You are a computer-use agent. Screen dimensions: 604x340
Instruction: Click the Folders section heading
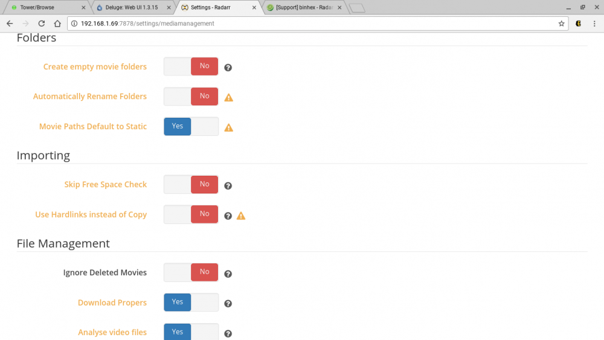(x=36, y=37)
